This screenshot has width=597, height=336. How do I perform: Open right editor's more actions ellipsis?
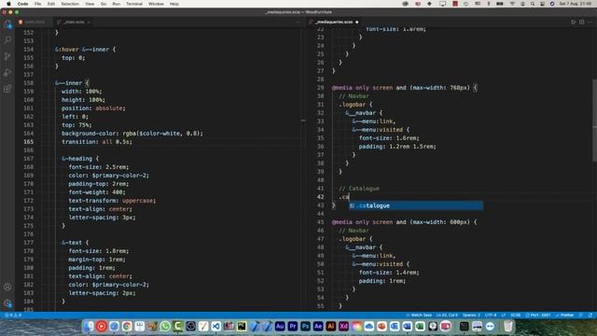(590, 22)
